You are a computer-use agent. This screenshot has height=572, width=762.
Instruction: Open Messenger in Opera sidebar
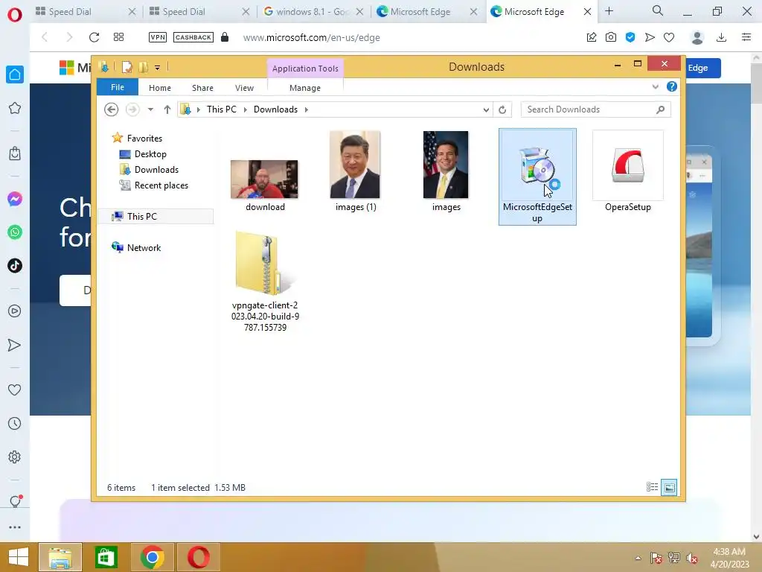(15, 199)
